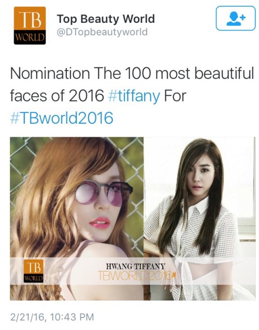Screen dimensions: 259x330
Task: Open the #TBworld2016 hashtag link
Action: click(62, 118)
